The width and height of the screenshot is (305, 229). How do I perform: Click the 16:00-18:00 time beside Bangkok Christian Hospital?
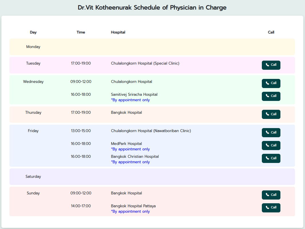[81, 156]
